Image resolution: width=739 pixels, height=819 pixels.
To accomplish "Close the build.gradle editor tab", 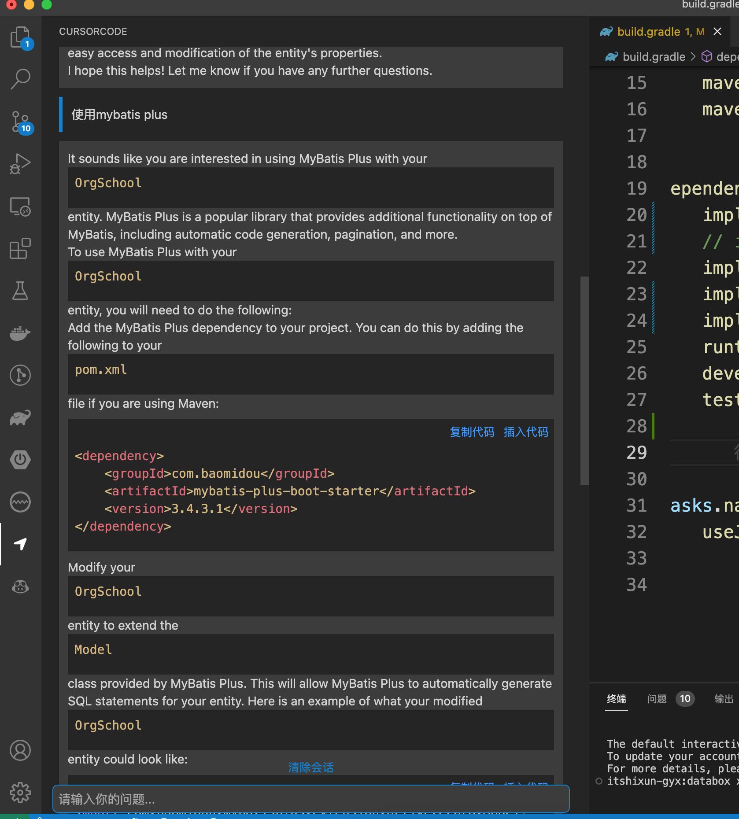I will tap(717, 31).
